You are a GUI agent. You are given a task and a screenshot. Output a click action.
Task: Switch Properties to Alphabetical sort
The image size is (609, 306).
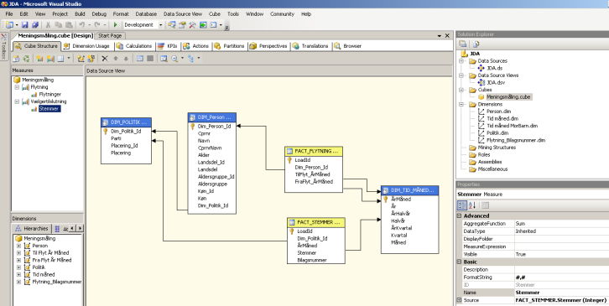[472, 205]
